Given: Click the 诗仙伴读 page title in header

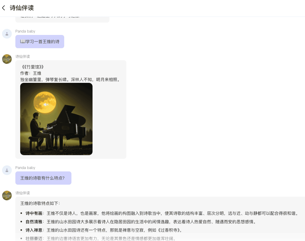Looking at the screenshot, I should tap(22, 8).
